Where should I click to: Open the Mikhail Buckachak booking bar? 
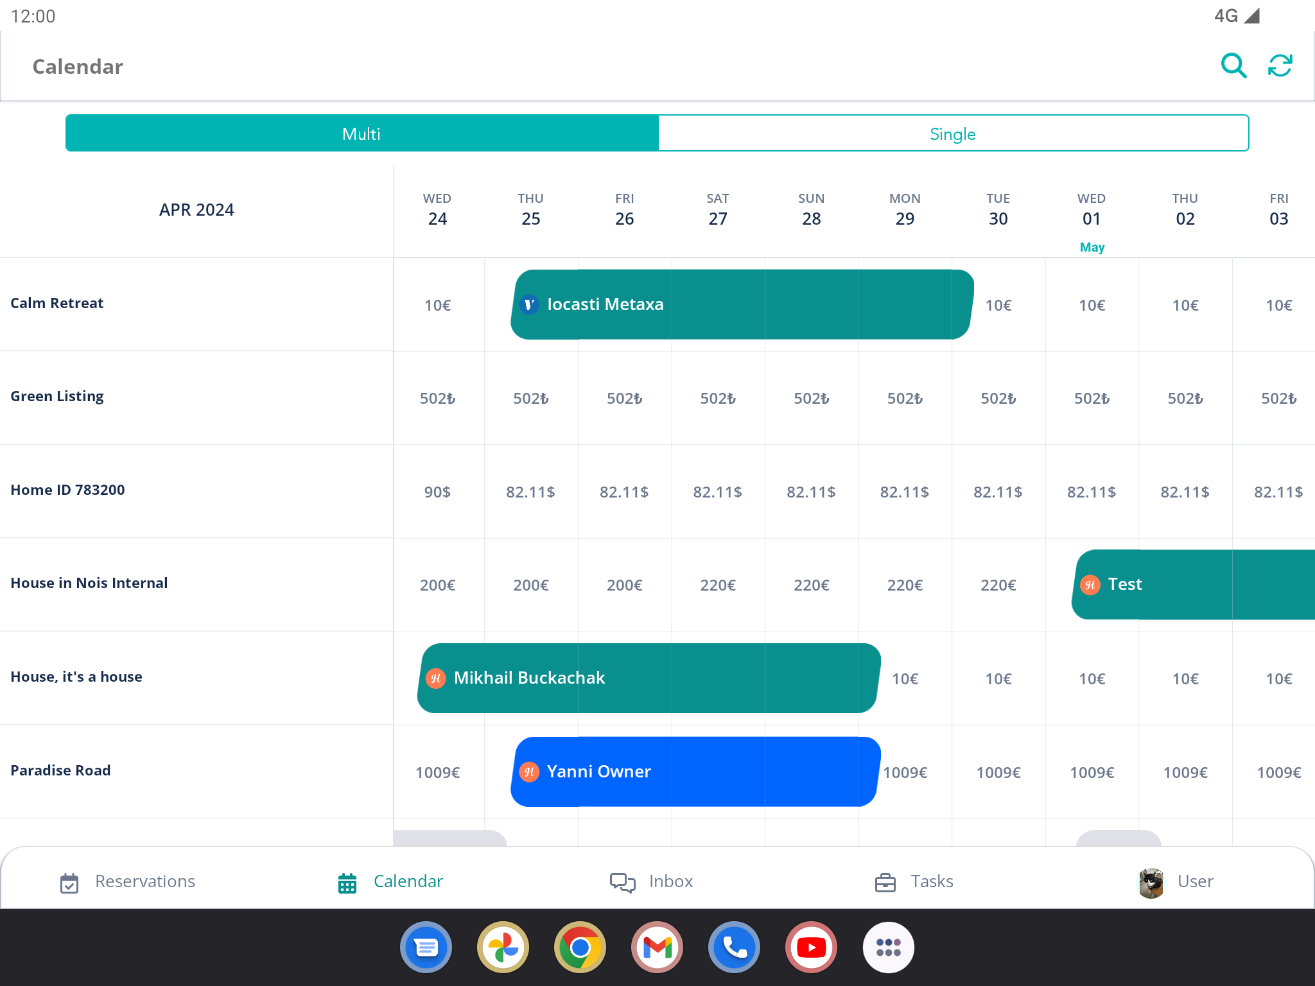coord(648,678)
